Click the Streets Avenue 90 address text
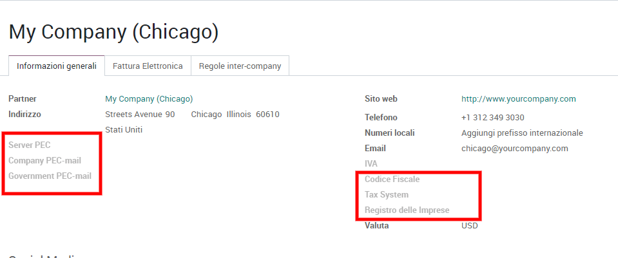The width and height of the screenshot is (618, 258). (140, 115)
